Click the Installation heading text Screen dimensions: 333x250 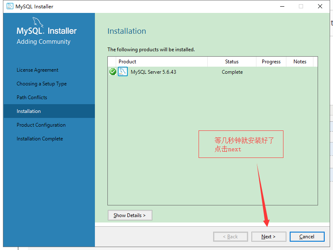point(127,31)
